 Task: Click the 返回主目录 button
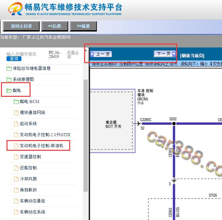[21, 26]
